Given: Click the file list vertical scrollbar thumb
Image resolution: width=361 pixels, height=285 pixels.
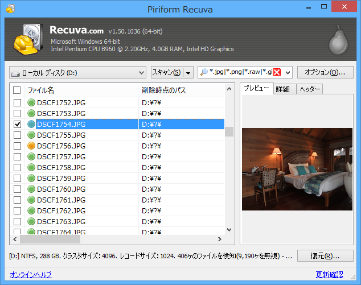Looking at the screenshot, I should 229,131.
